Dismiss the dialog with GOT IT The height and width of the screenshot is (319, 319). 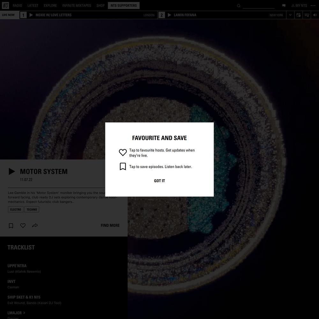(159, 181)
